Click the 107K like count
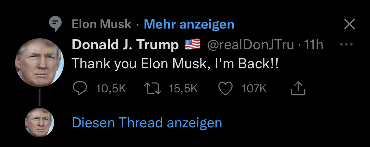 tap(254, 89)
